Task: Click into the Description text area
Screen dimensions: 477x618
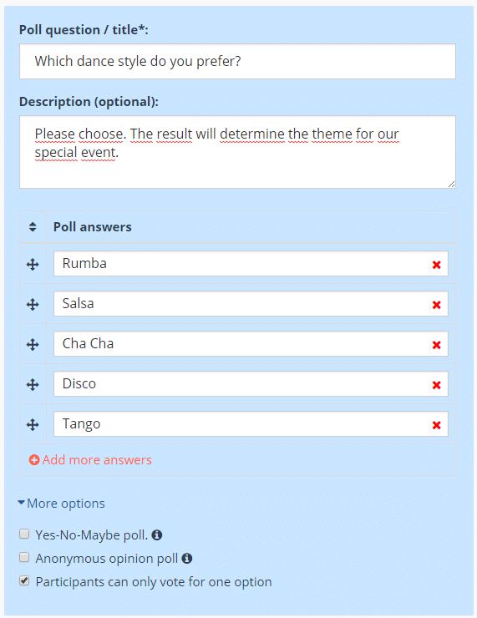Action: (x=237, y=152)
